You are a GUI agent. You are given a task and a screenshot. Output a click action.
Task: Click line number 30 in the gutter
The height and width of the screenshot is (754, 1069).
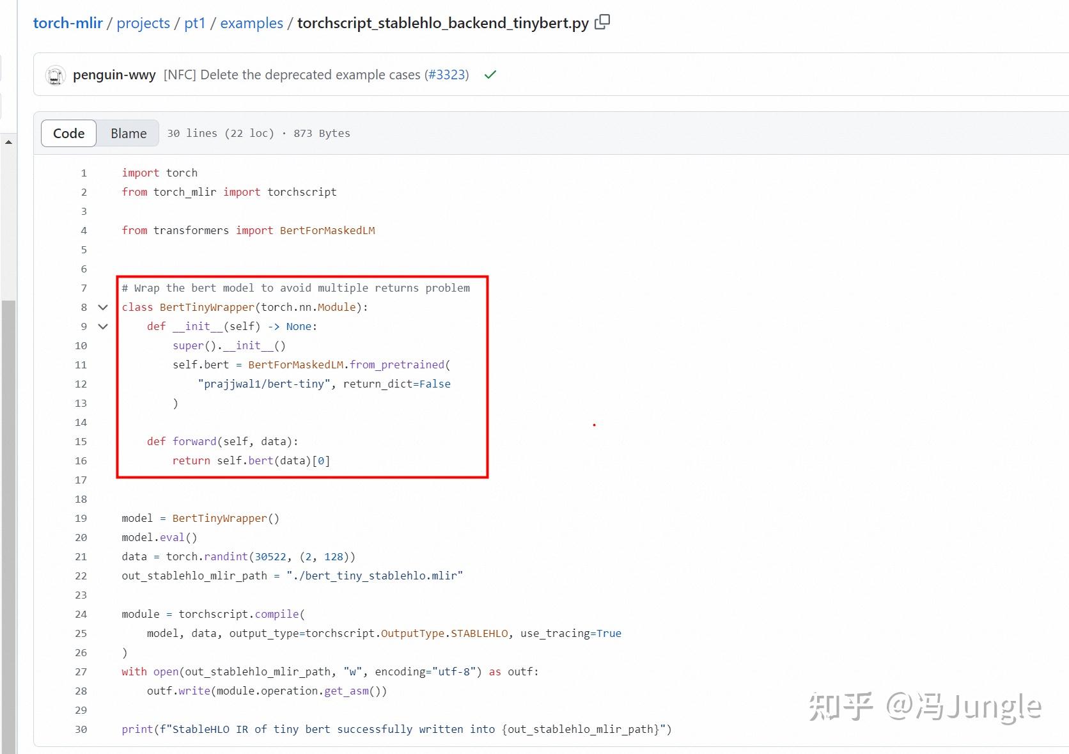81,729
